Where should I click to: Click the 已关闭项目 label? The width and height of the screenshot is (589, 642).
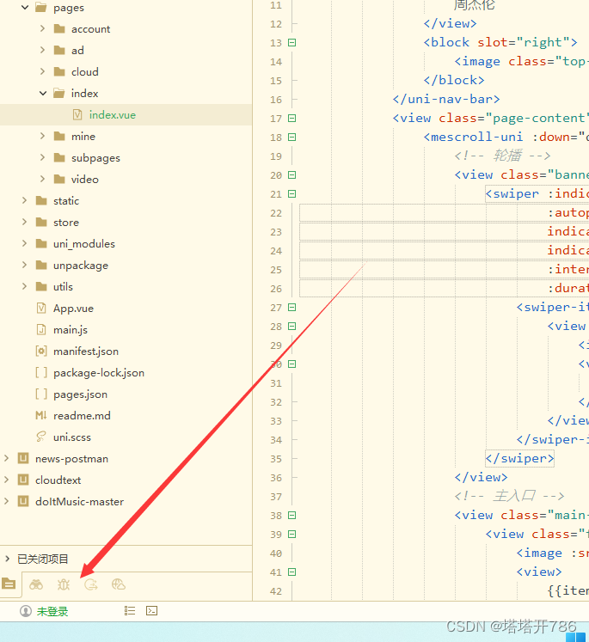pos(43,559)
